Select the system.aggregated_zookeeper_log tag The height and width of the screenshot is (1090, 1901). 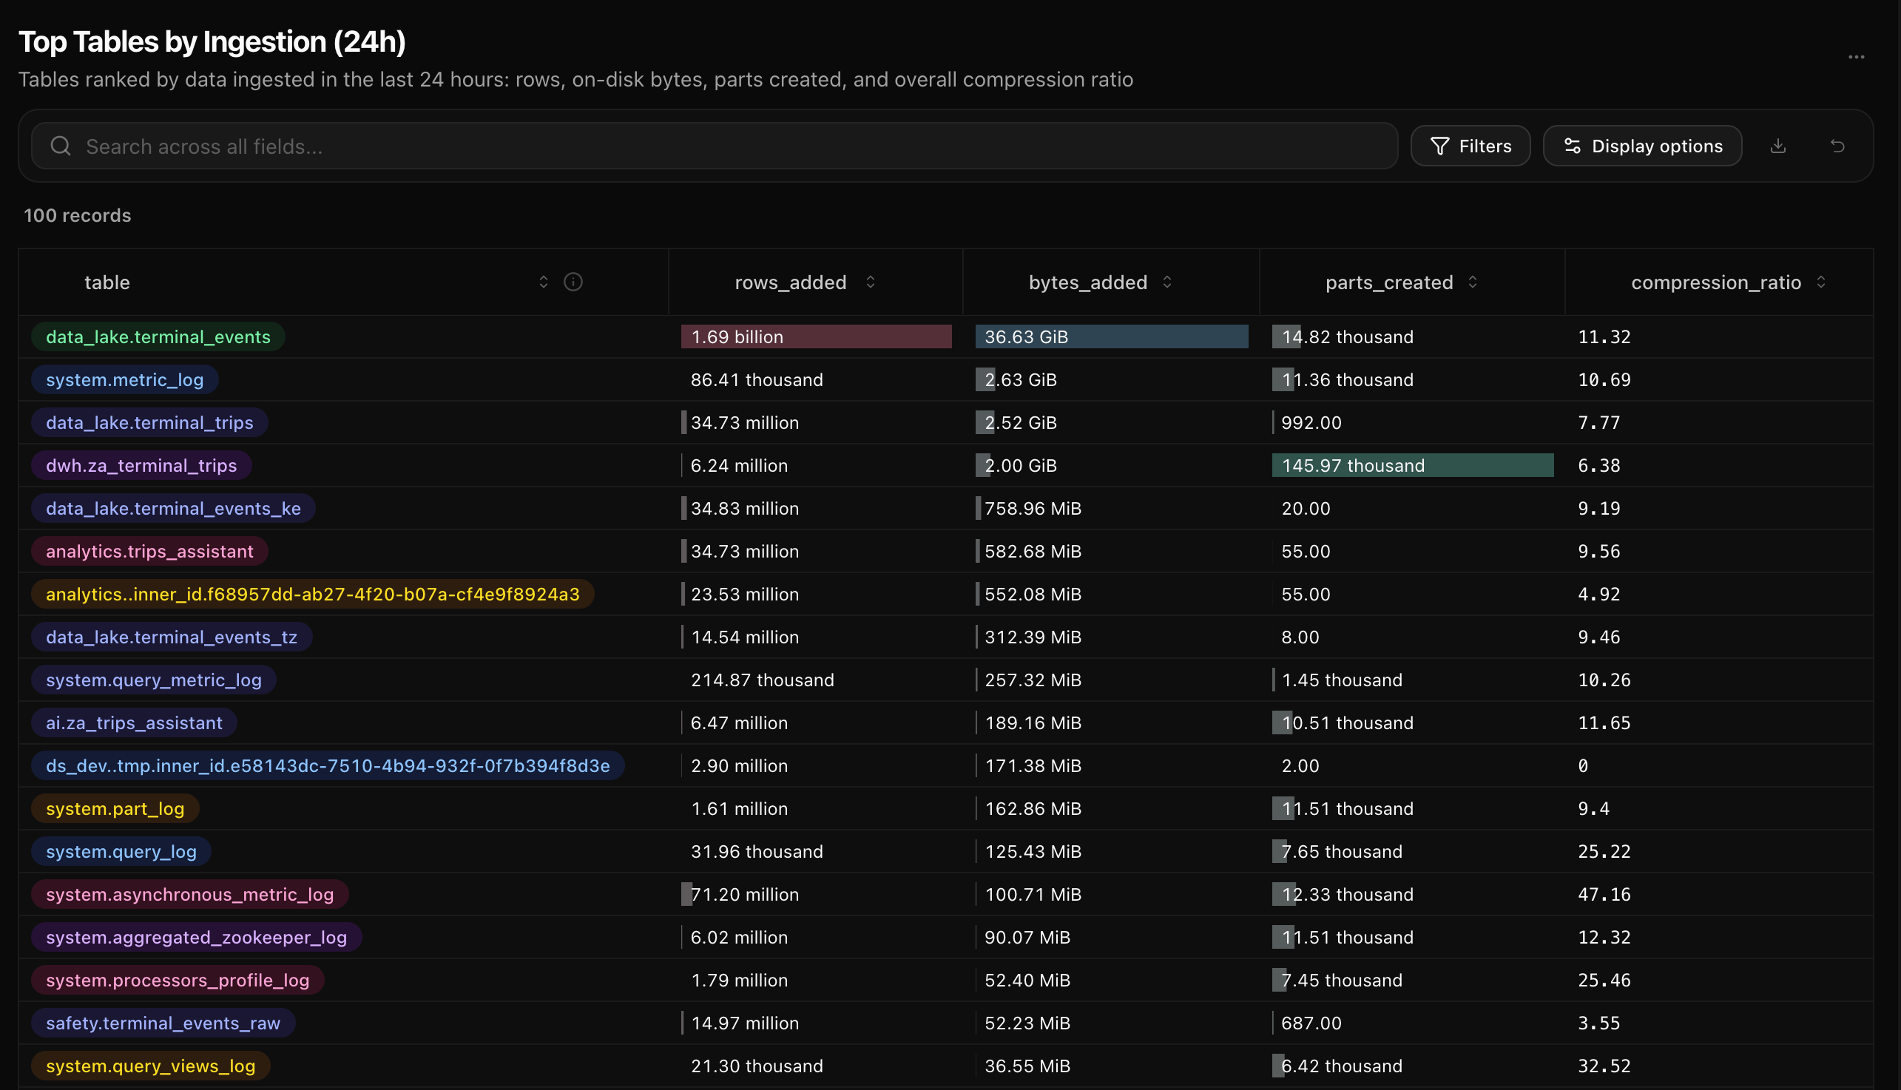tap(197, 937)
